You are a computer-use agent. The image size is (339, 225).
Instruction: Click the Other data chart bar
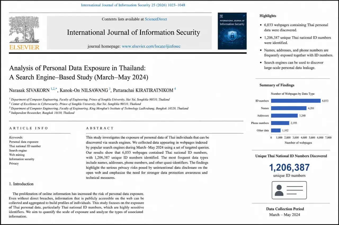[276, 130]
